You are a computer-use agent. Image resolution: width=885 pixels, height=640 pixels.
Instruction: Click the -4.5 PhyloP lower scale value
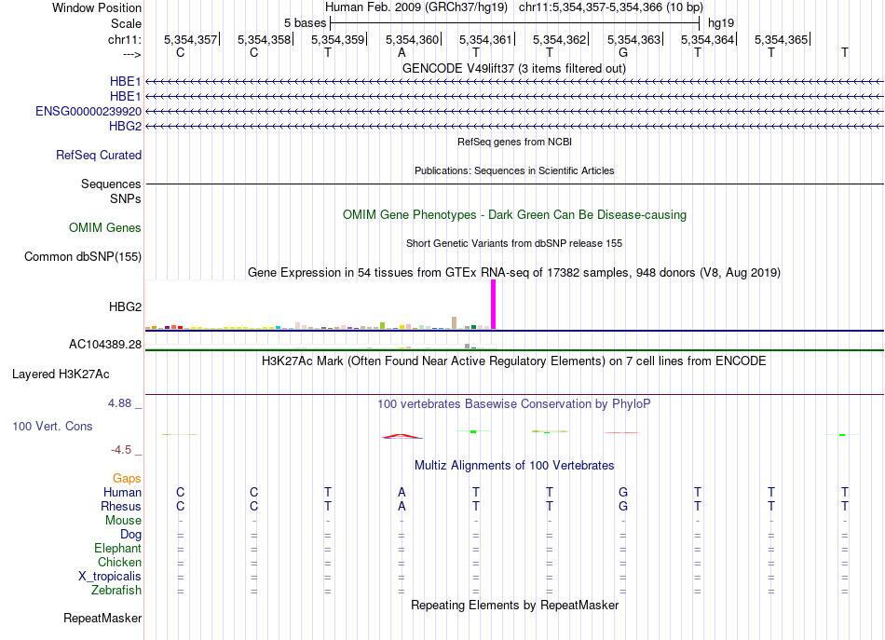pyautogui.click(x=121, y=450)
